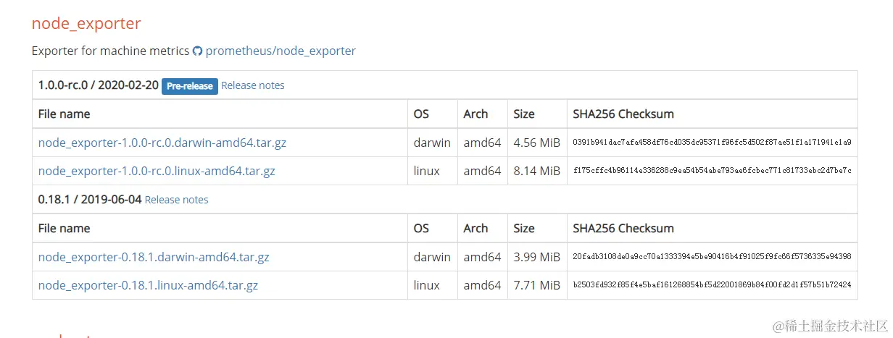The width and height of the screenshot is (893, 338).
Task: Click the node_exporter section heading
Action: pos(86,23)
